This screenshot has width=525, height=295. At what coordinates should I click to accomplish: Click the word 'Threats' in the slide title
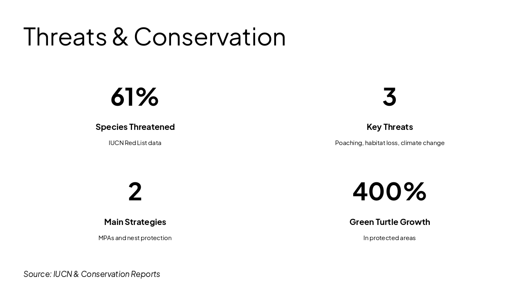point(65,37)
